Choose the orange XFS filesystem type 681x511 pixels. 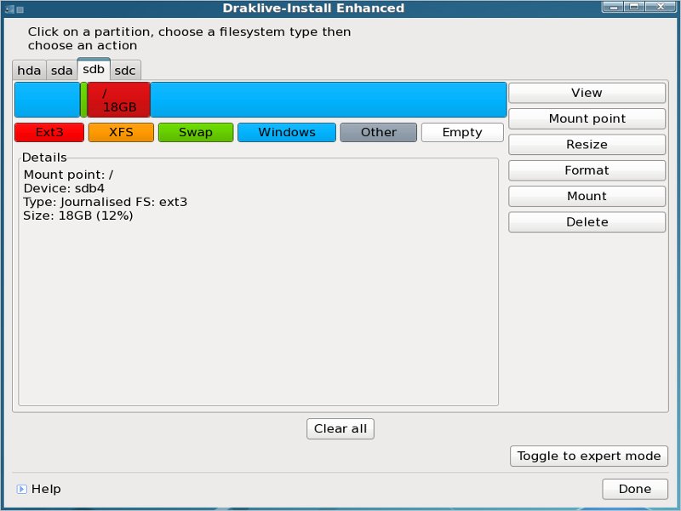pyautogui.click(x=121, y=132)
